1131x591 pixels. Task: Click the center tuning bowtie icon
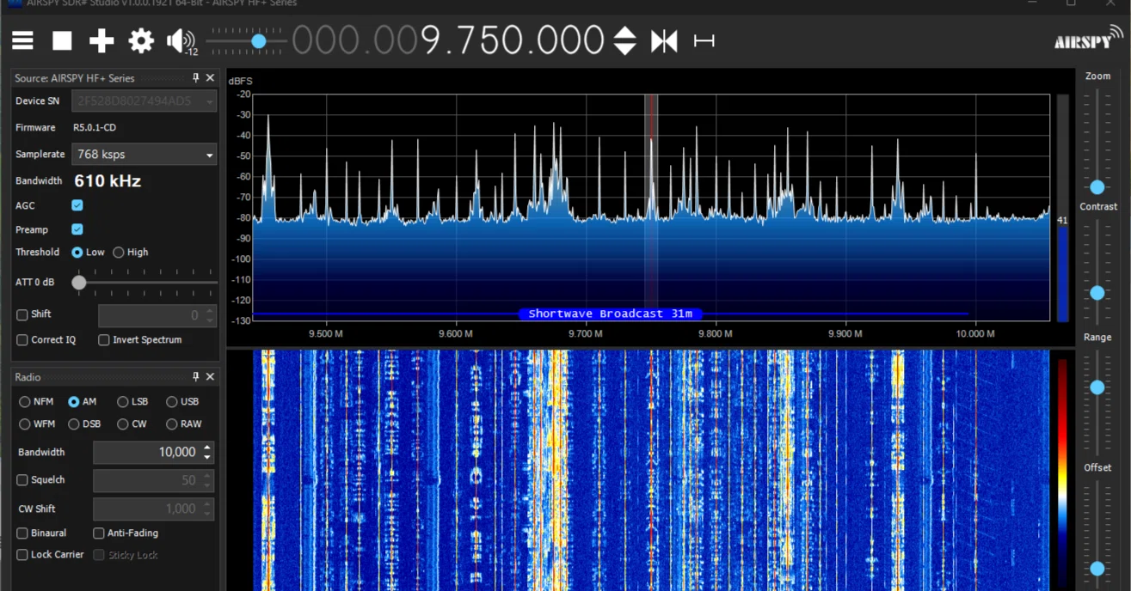click(664, 40)
